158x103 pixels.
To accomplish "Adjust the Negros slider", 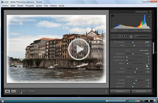I will 127,64.
